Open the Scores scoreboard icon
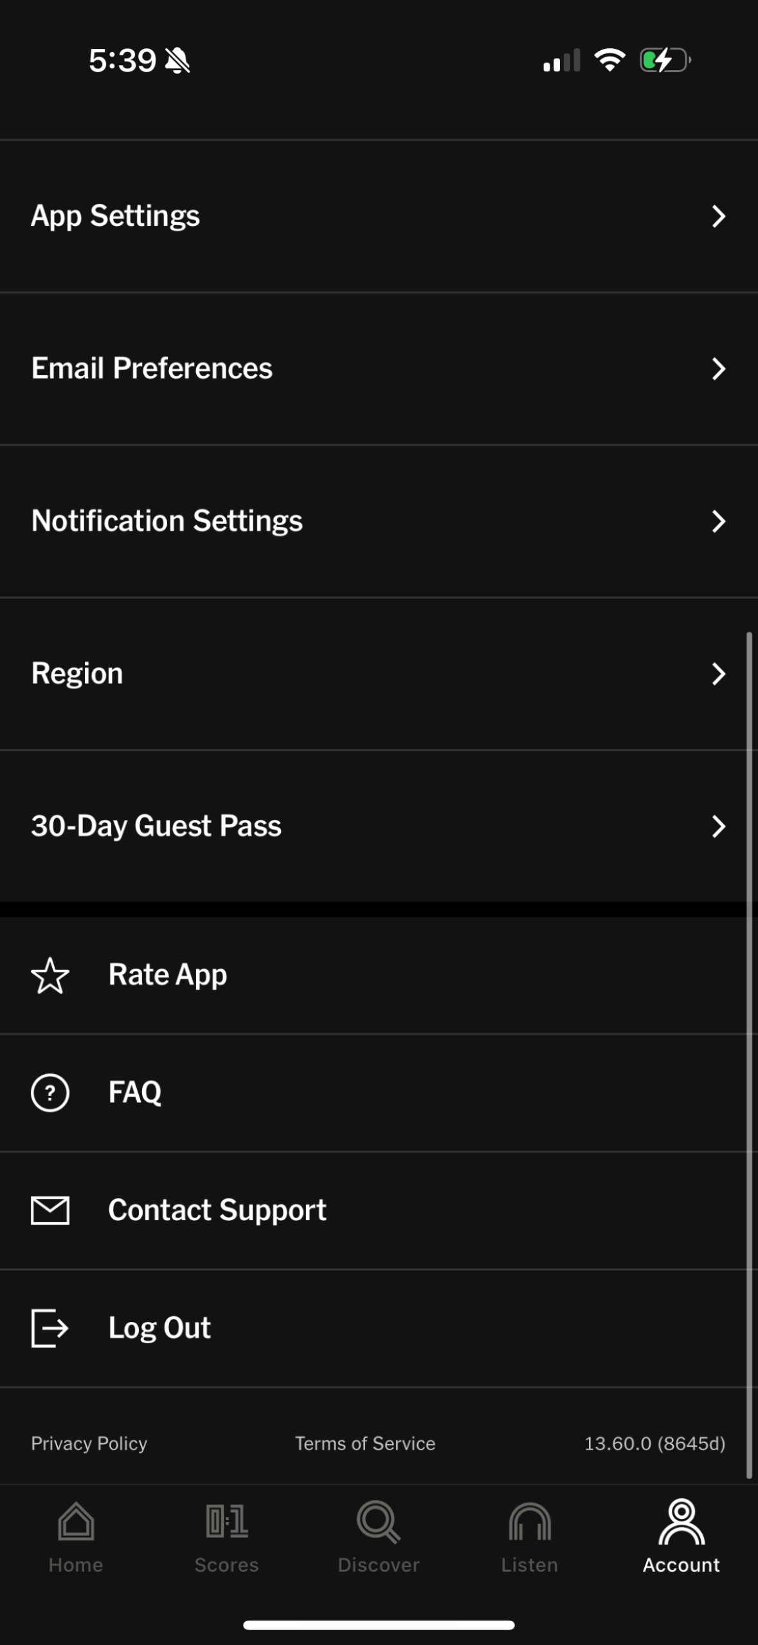Image resolution: width=758 pixels, height=1645 pixels. 227,1522
